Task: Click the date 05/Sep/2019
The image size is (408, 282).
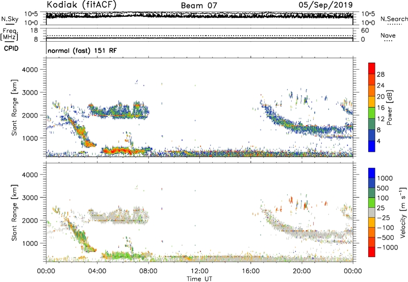Action: pyautogui.click(x=325, y=5)
